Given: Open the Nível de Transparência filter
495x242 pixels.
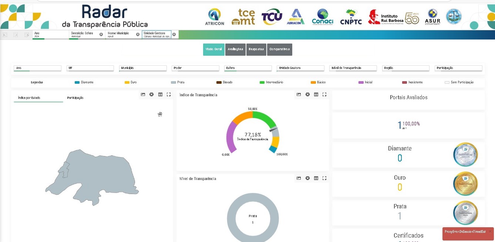Looking at the screenshot, I should [353, 68].
